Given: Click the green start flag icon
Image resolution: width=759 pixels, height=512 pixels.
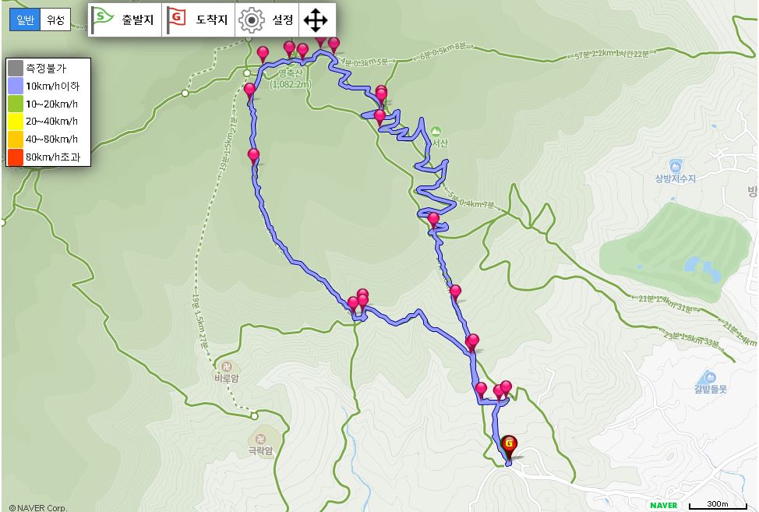Looking at the screenshot, I should tap(103, 19).
